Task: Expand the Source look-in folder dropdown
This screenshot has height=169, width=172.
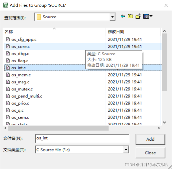Action: (x=112, y=17)
